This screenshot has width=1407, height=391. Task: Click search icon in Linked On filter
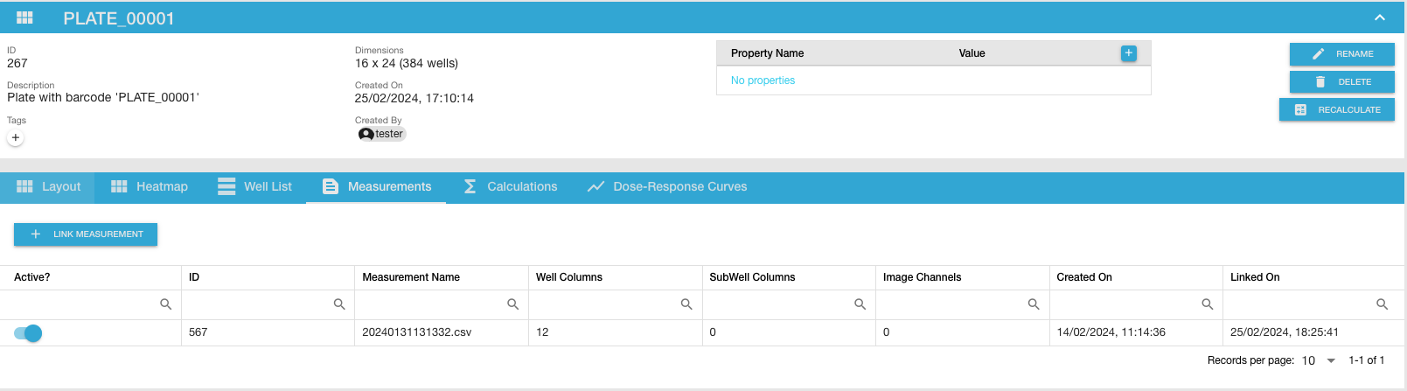point(1382,304)
